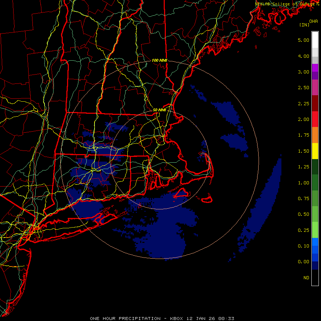This screenshot has height=321, width=321.
Task: Click the pink 2.50 inch legend swatch
Action: coord(315,87)
